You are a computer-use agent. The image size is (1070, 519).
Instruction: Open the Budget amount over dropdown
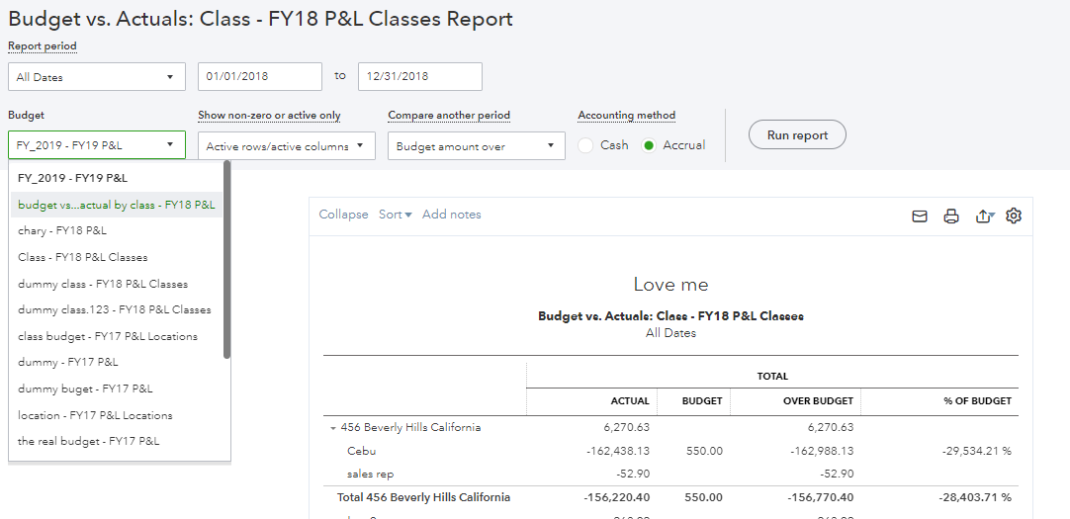tap(476, 146)
